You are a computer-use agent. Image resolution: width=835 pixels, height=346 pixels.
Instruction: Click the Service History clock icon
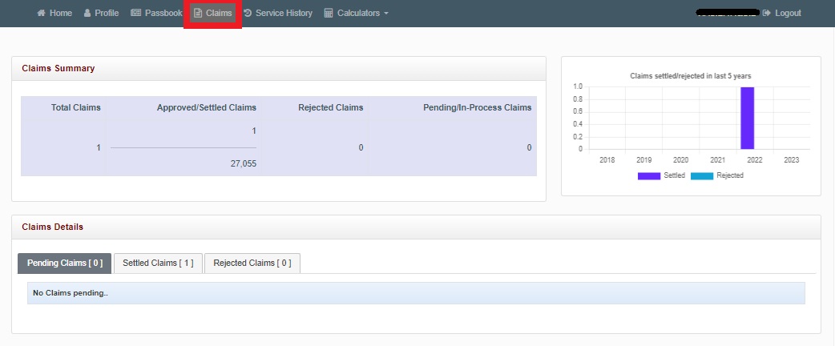[248, 14]
